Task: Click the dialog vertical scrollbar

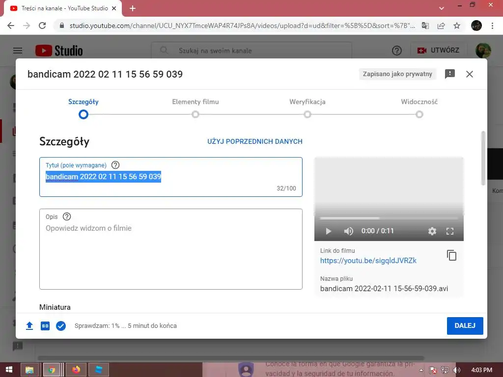Action: tap(483, 158)
